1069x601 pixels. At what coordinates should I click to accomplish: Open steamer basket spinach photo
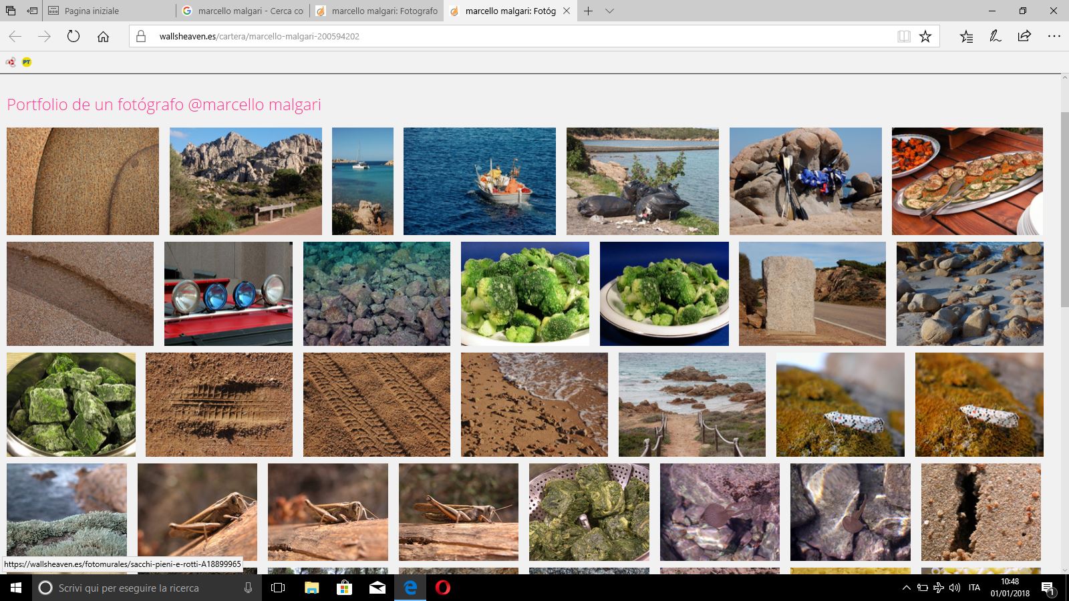tap(589, 512)
